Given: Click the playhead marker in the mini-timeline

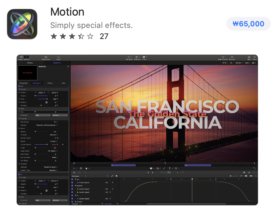Looking at the screenshot, I should click(x=165, y=163).
